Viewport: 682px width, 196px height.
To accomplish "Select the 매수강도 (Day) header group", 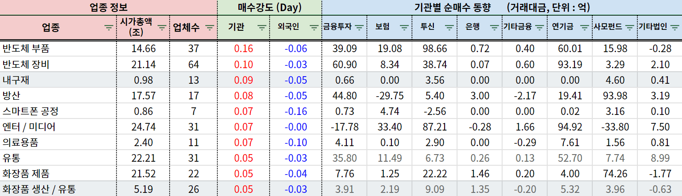I will [x=269, y=7].
